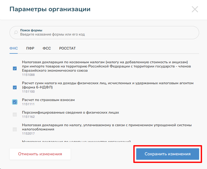Viewport: 207px width, 169px height.
Task: Uncheck the Расчет по страховым взносам checkbox
Action: pyautogui.click(x=15, y=102)
